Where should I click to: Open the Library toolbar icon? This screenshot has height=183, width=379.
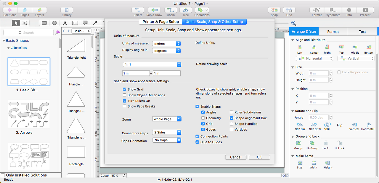coord(67,10)
